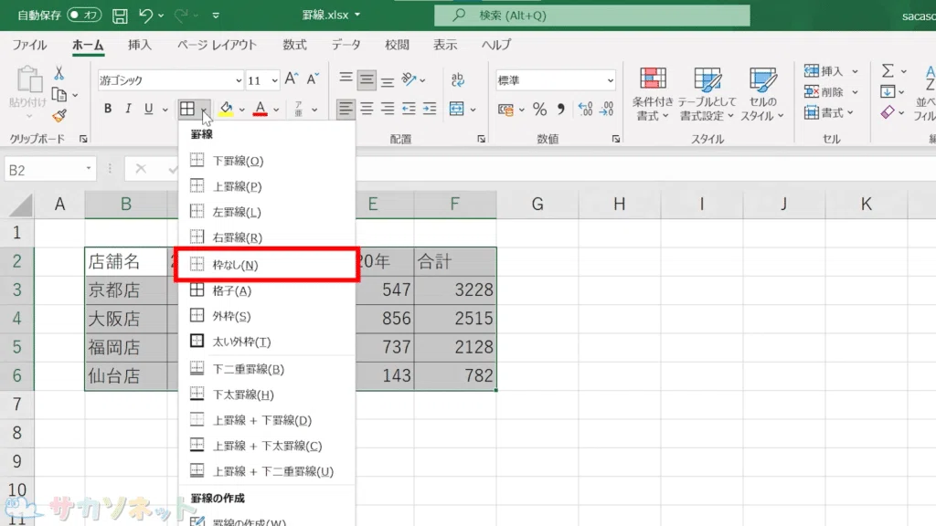Open テーブルとして書式設定 menu

coord(707,94)
